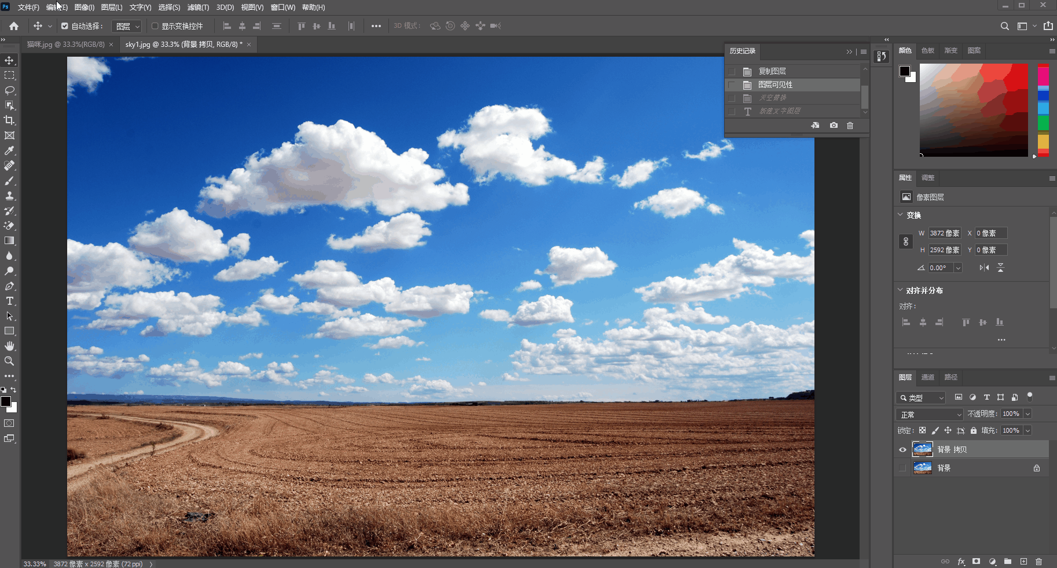Select the Frame tool

pos(9,135)
